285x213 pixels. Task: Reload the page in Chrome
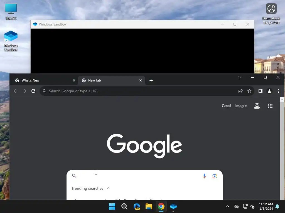point(33,91)
